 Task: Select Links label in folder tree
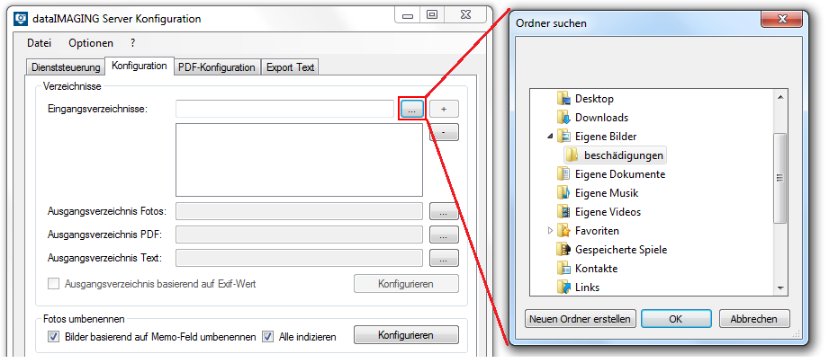[x=588, y=288]
